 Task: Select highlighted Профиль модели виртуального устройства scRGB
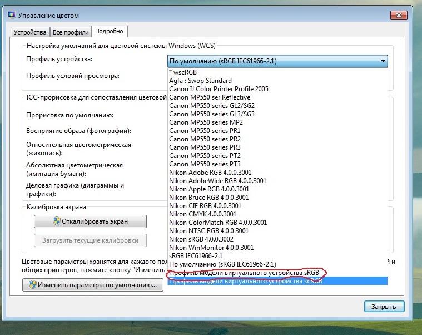(x=277, y=281)
